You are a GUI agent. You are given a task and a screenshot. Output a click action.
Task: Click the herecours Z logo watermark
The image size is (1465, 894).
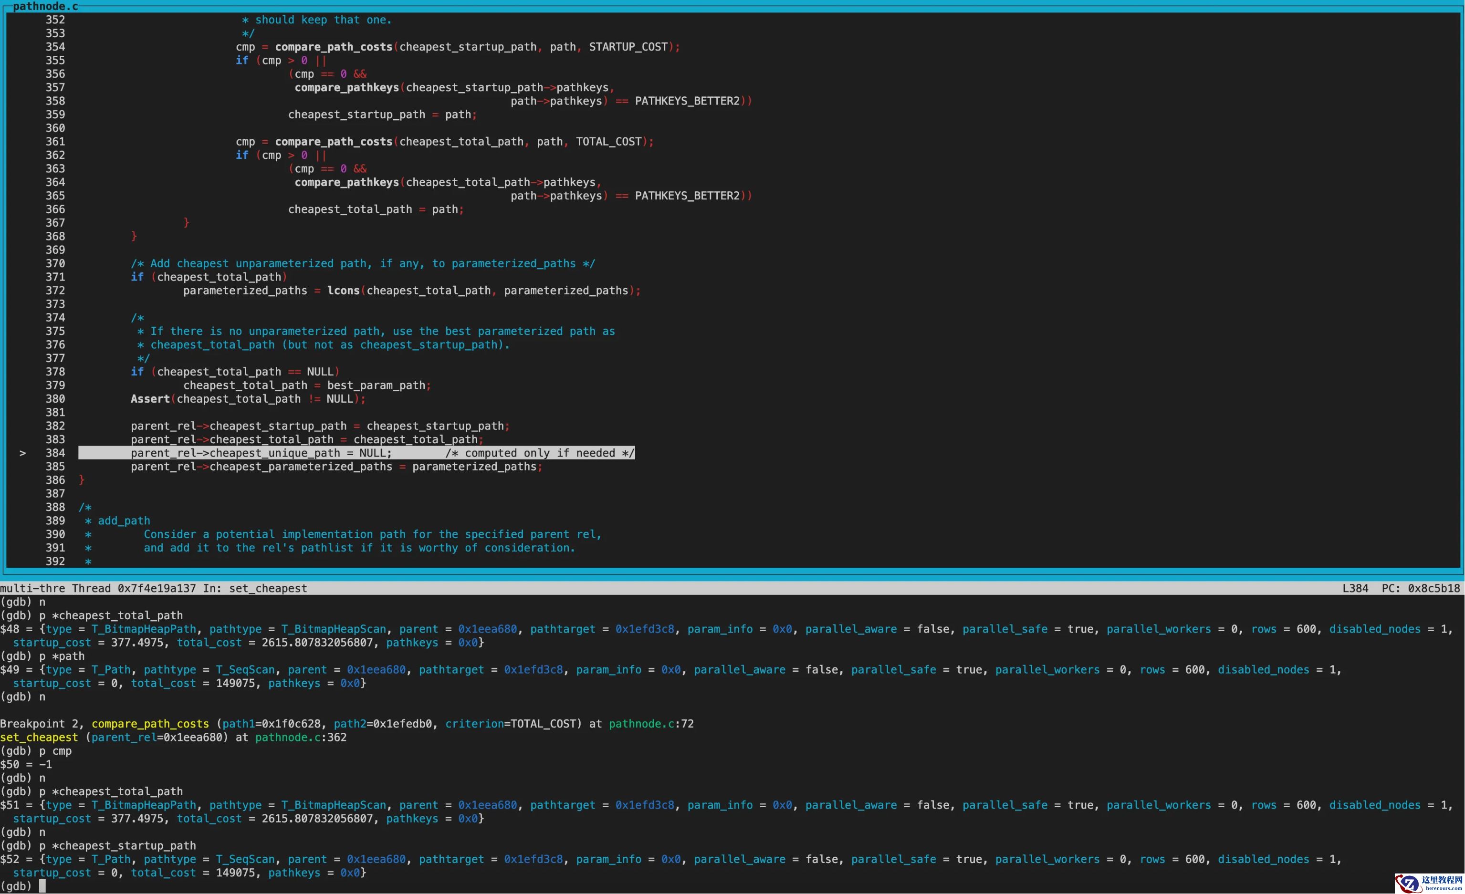coord(1409,883)
